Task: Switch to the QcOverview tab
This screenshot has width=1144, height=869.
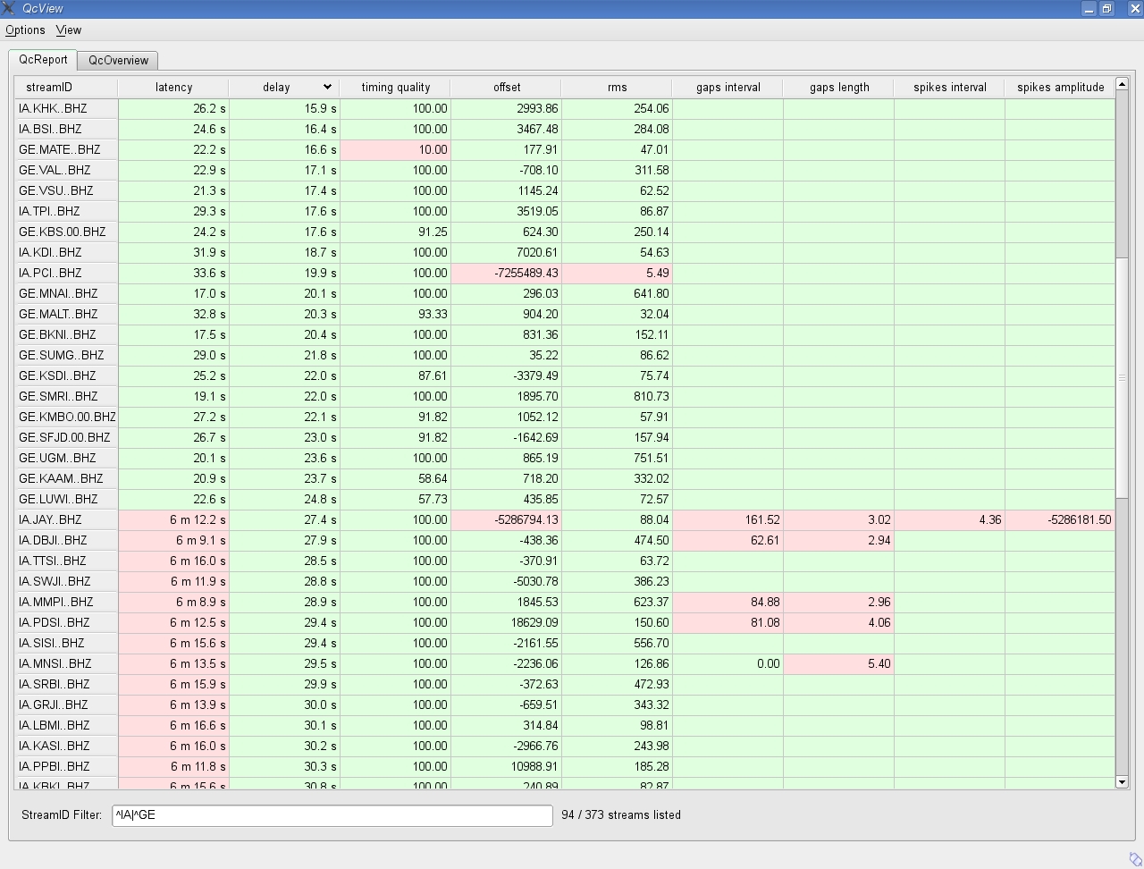Action: click(117, 60)
